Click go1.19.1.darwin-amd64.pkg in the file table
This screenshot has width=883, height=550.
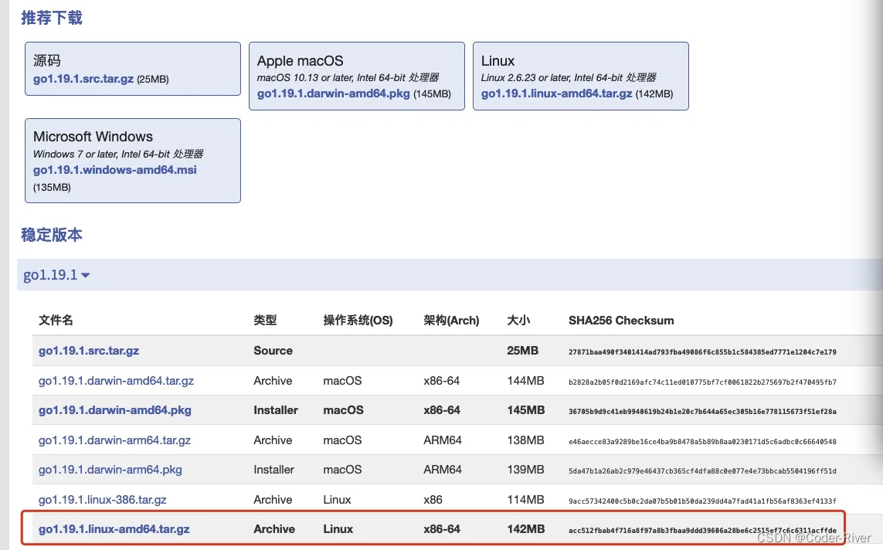click(115, 410)
